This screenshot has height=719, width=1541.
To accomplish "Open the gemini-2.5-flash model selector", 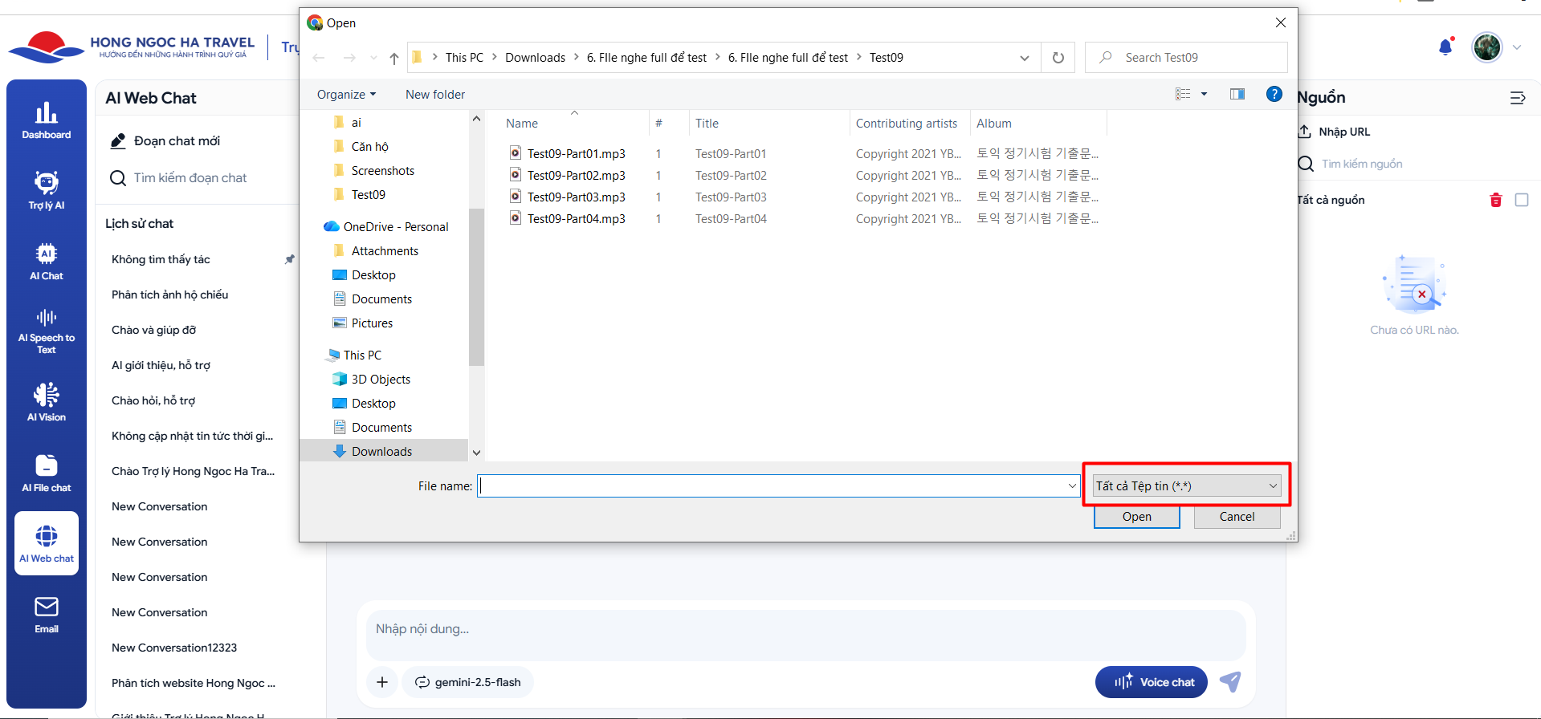I will 467,682.
